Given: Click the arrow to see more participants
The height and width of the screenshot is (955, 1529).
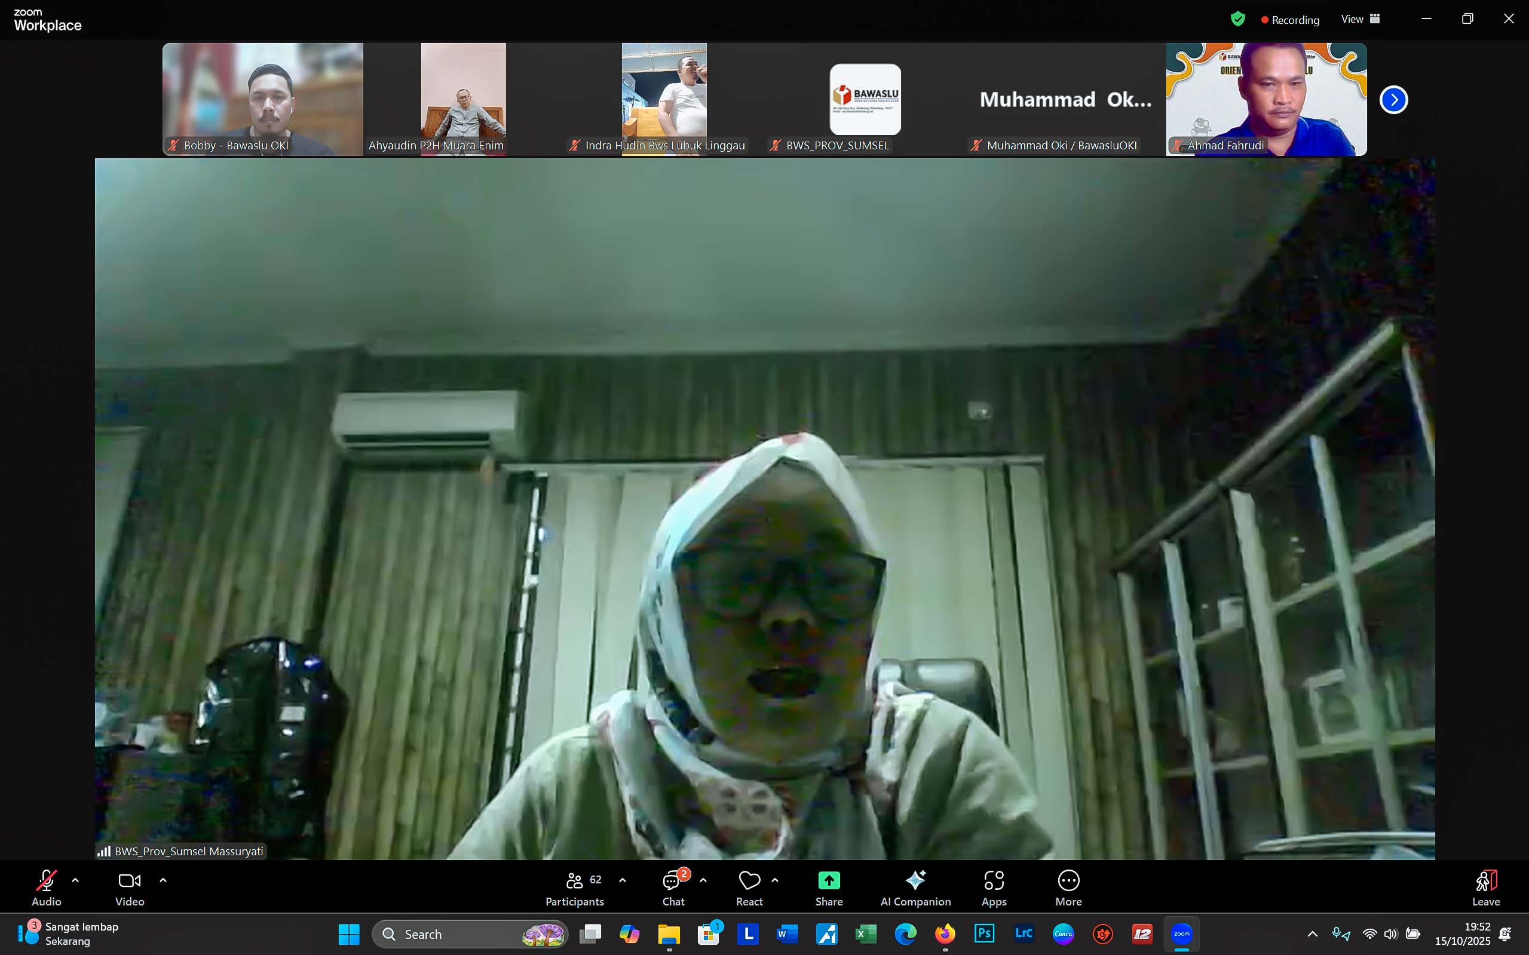Looking at the screenshot, I should point(1394,99).
